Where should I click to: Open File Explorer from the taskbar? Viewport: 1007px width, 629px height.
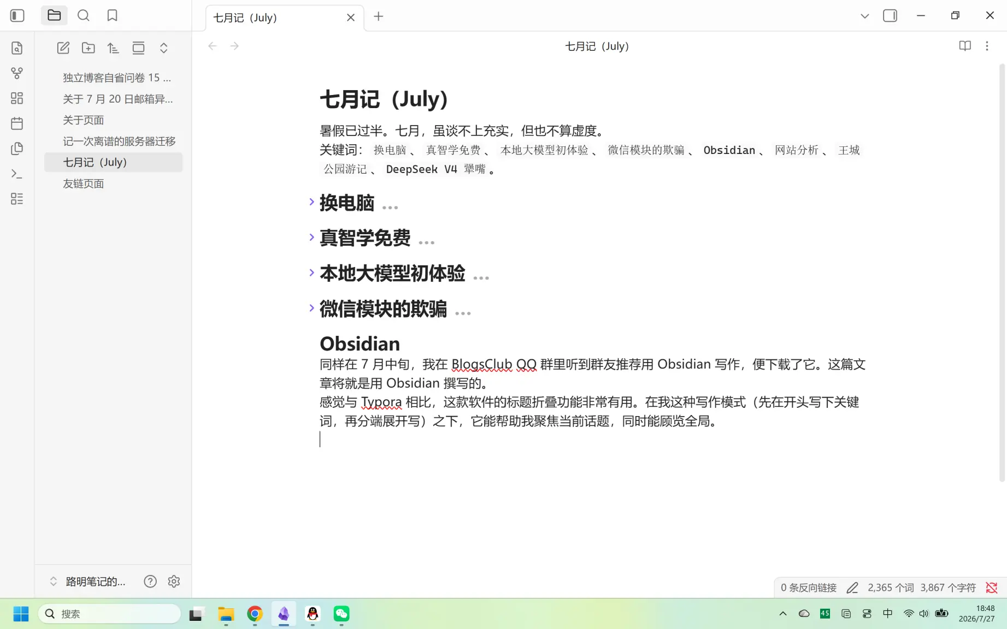pyautogui.click(x=226, y=614)
